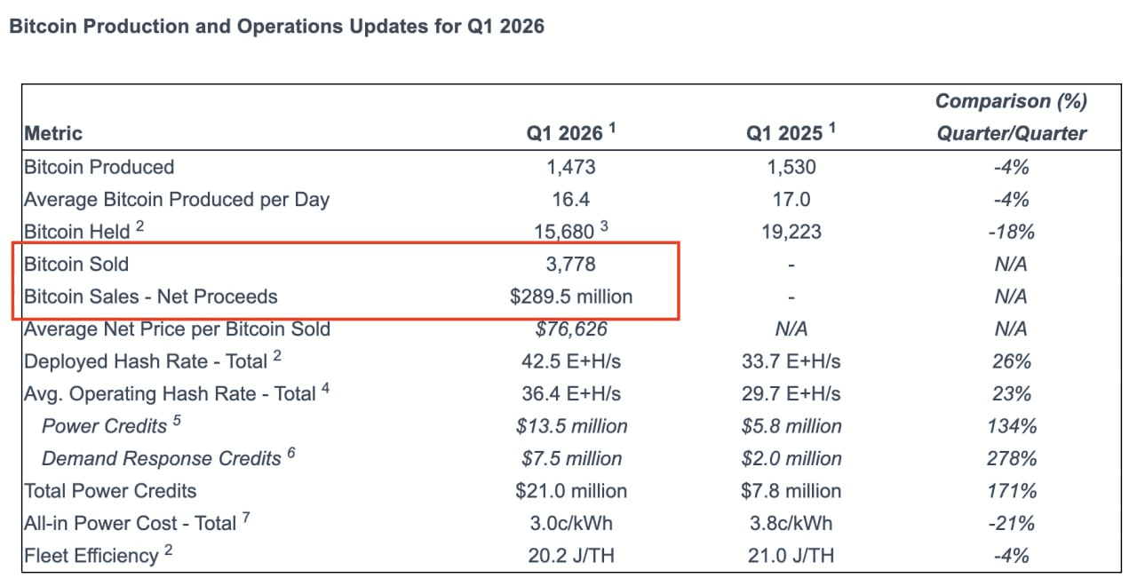Click the $76,626 average net price value
Viewport: 1137px width, 578px height.
[571, 329]
